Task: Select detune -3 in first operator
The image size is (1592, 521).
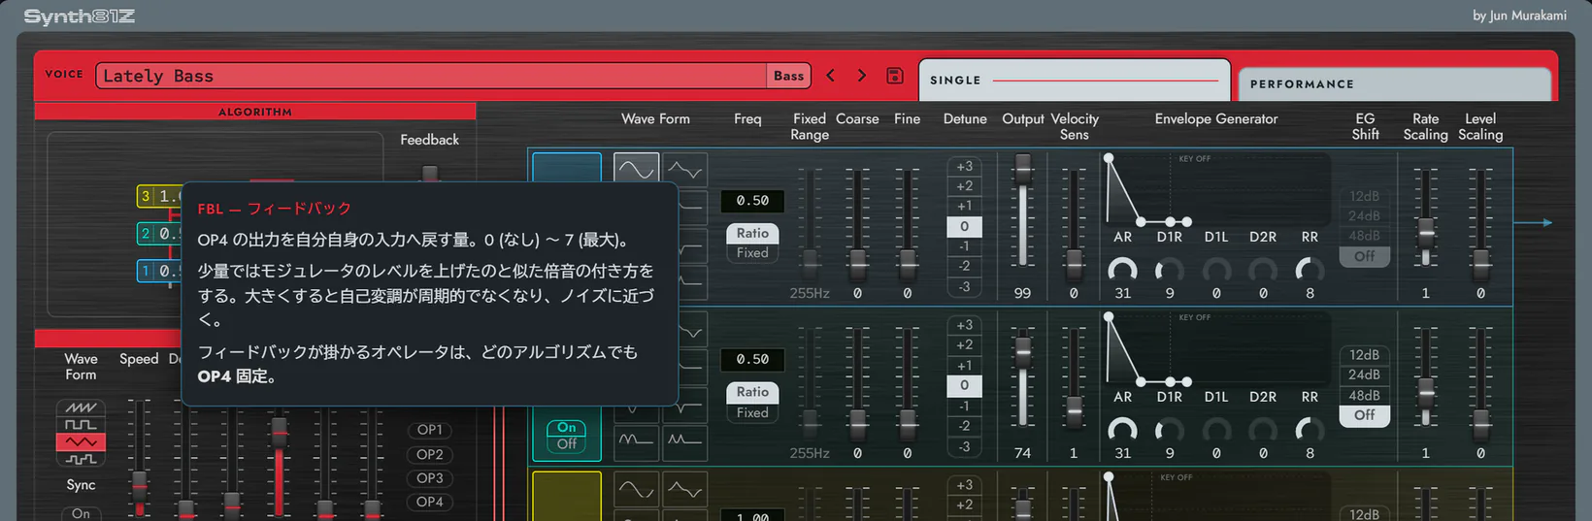Action: coord(964,287)
